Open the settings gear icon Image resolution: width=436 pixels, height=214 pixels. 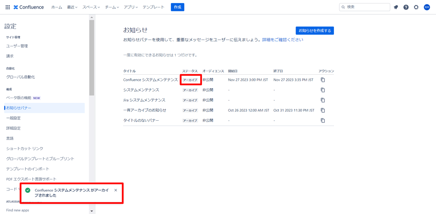(x=416, y=7)
